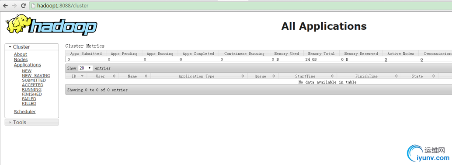452x165 pixels.
Task: Click the Active Nodes count link 3
Action: click(386, 60)
